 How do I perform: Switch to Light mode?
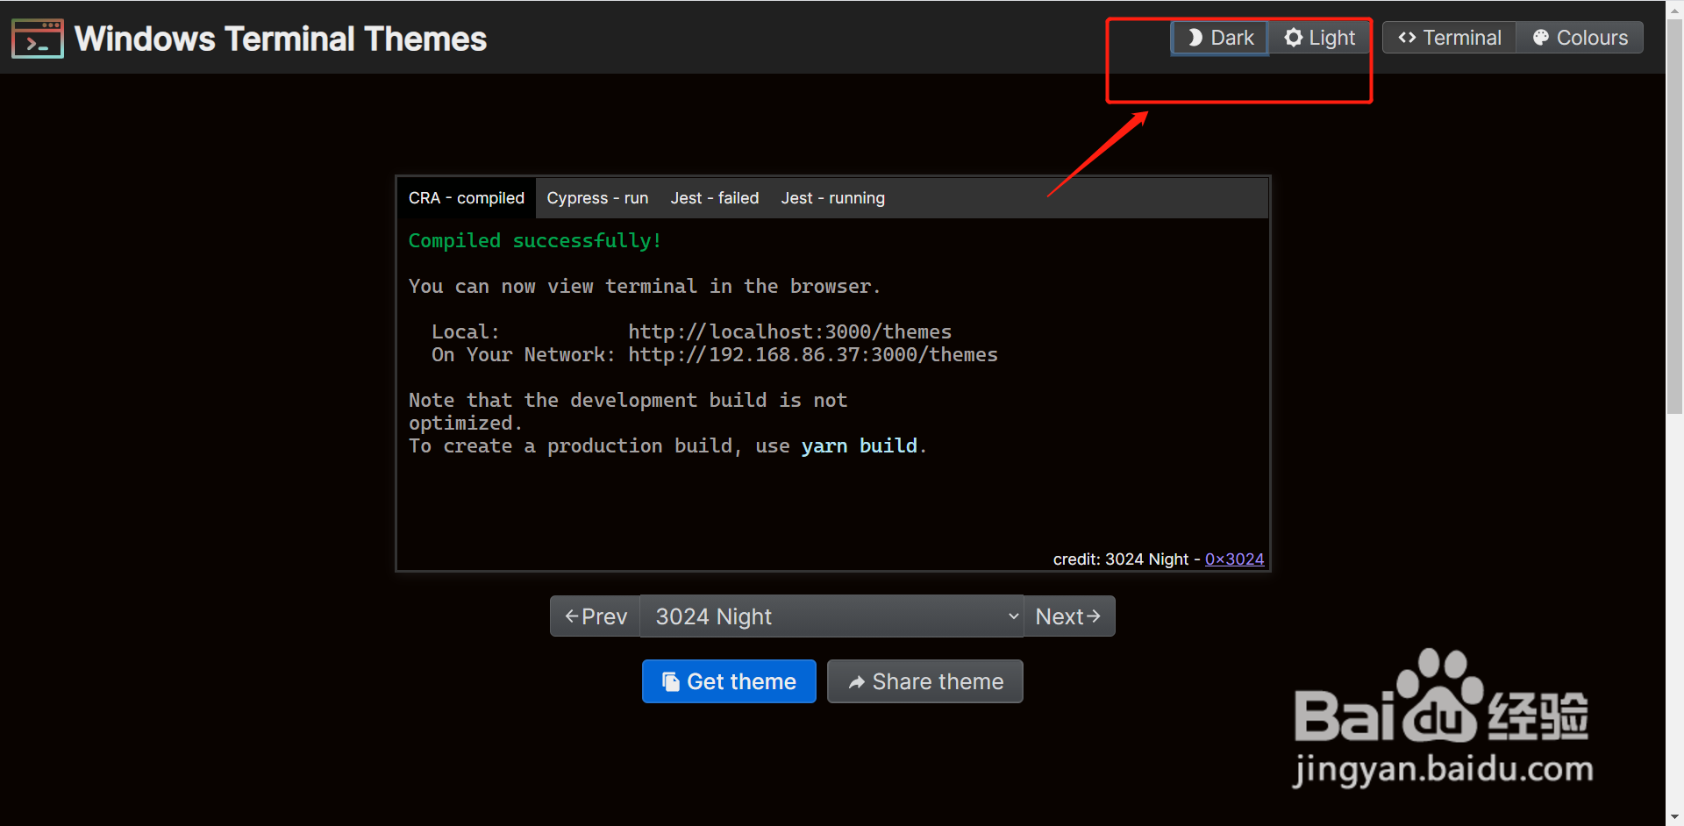tap(1318, 38)
